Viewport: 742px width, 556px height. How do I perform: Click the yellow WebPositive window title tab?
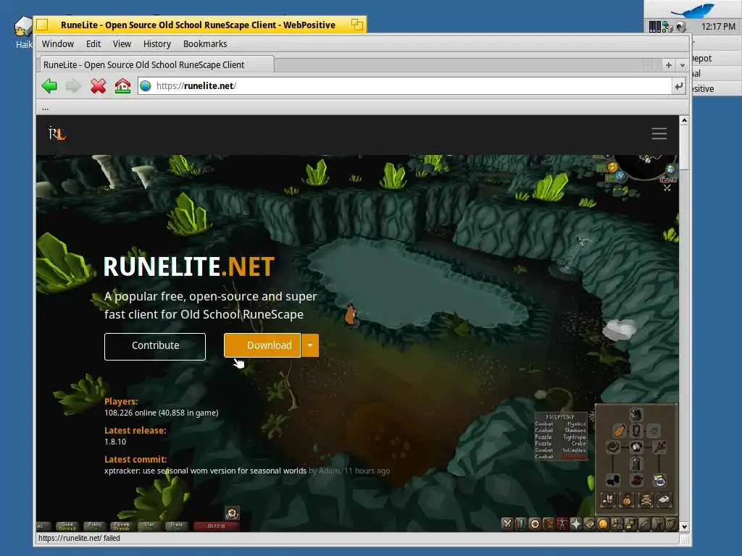[199, 25]
